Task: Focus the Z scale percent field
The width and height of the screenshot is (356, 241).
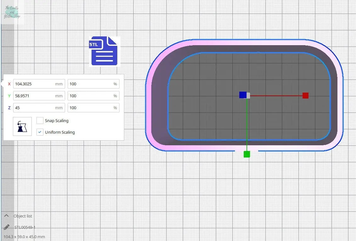Action: tap(91, 108)
